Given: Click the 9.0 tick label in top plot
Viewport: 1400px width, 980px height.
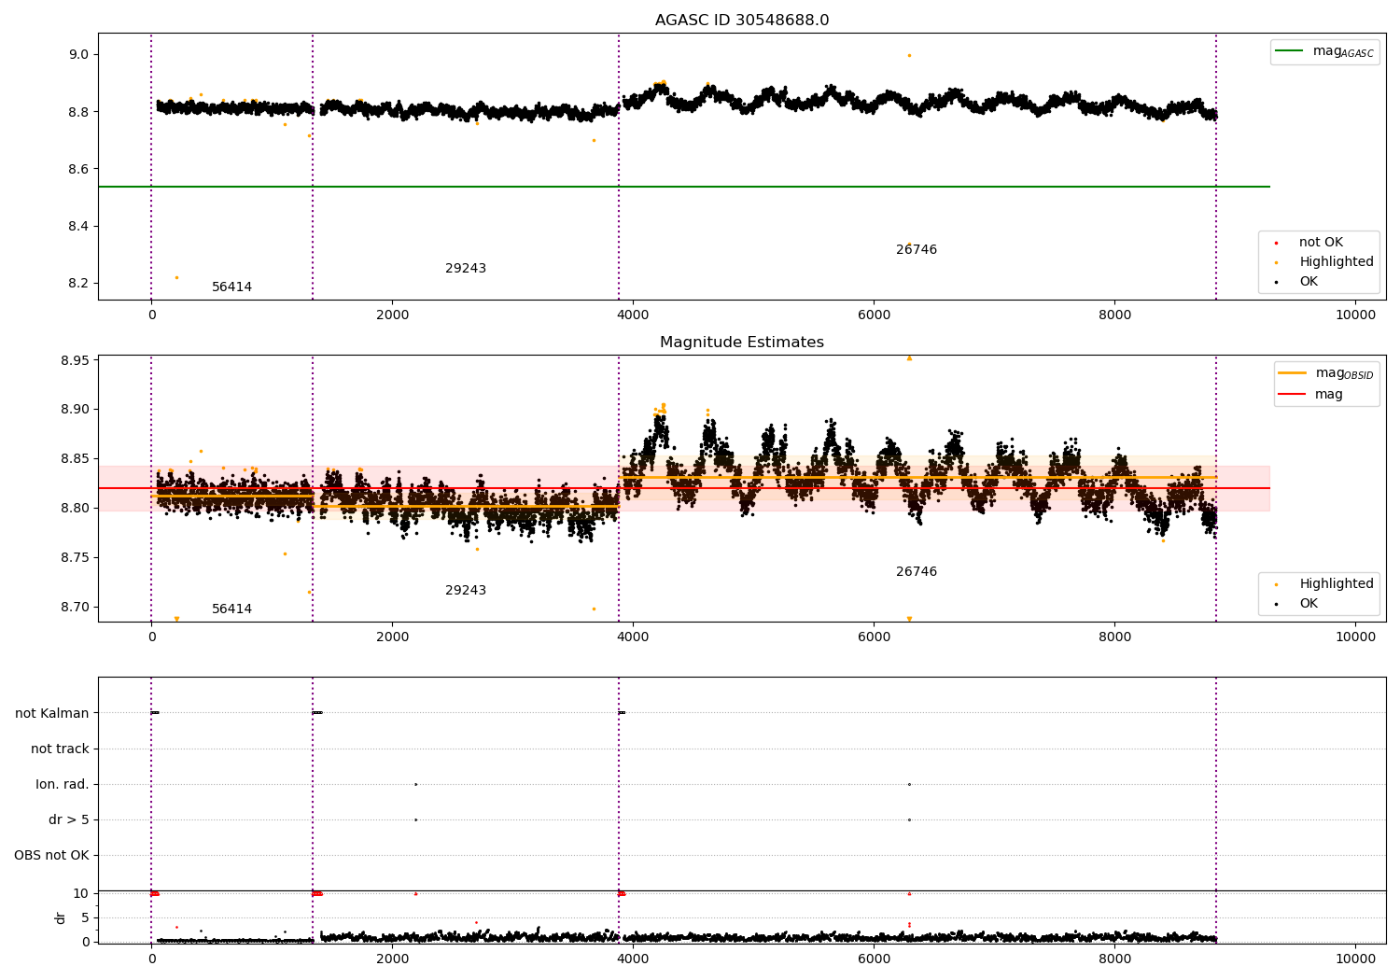Looking at the screenshot, I should tap(78, 54).
